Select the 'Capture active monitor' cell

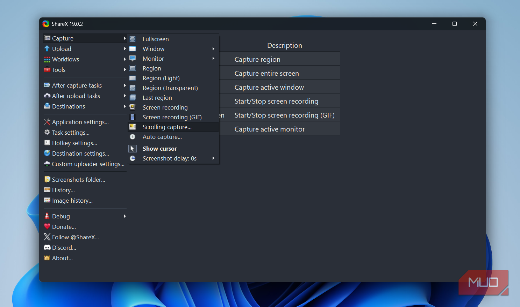285,129
